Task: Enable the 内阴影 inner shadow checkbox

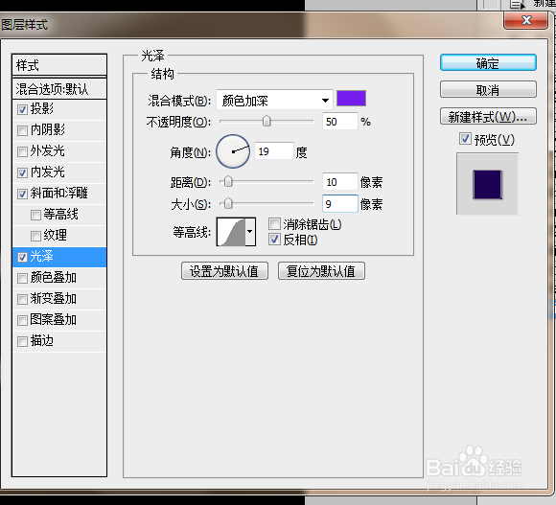Action: 22,130
